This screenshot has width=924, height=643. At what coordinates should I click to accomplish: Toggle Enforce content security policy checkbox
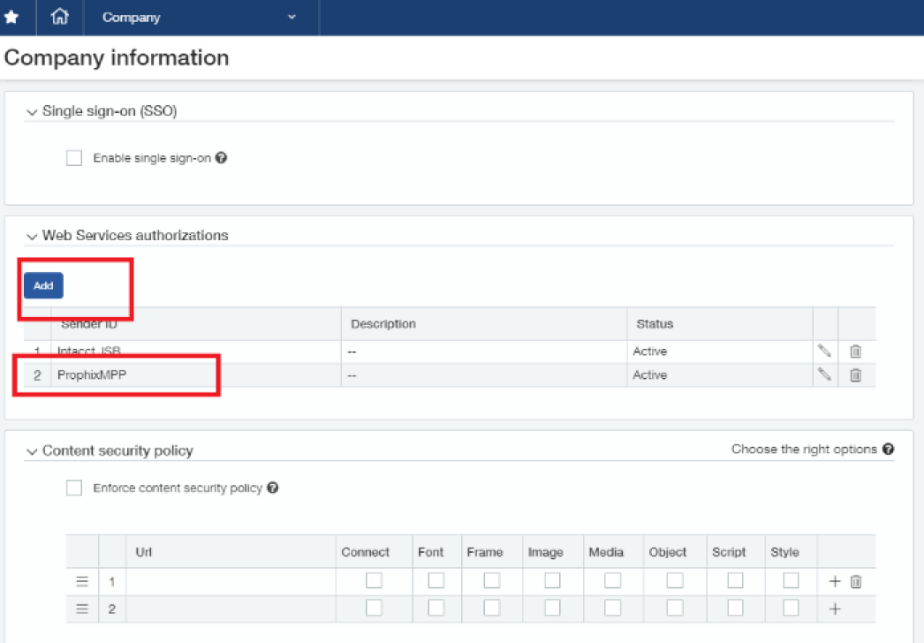click(x=74, y=488)
